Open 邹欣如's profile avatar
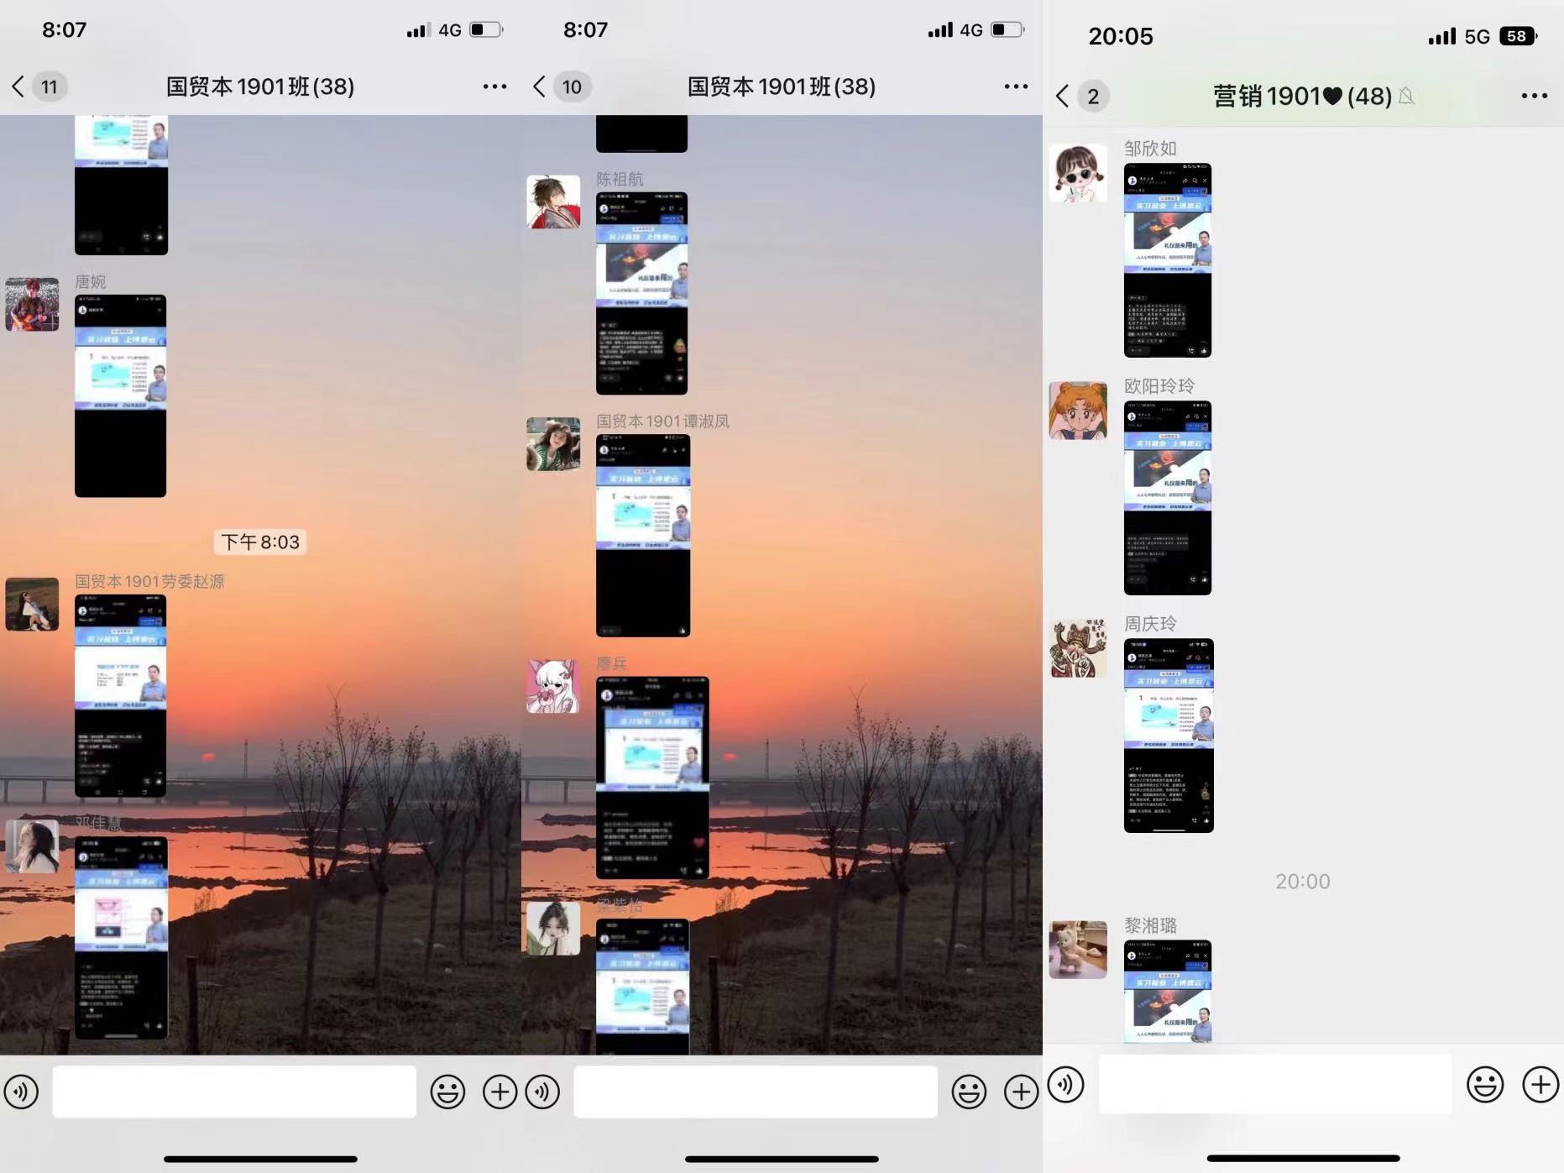 tap(1078, 172)
